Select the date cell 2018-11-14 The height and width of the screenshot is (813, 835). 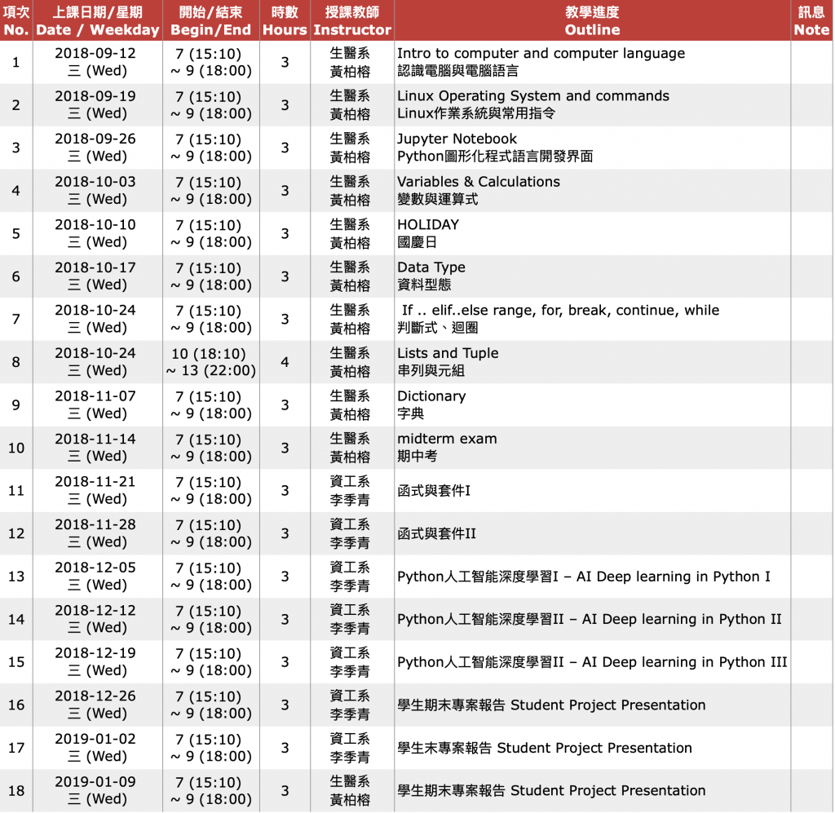tap(98, 448)
